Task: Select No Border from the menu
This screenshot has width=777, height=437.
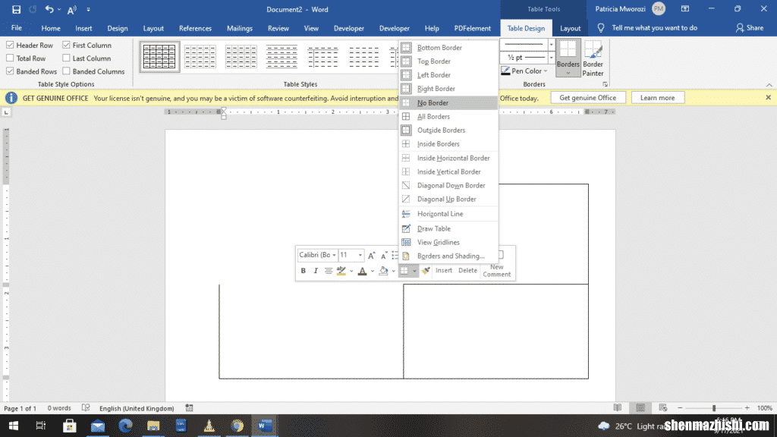Action: tap(448, 102)
